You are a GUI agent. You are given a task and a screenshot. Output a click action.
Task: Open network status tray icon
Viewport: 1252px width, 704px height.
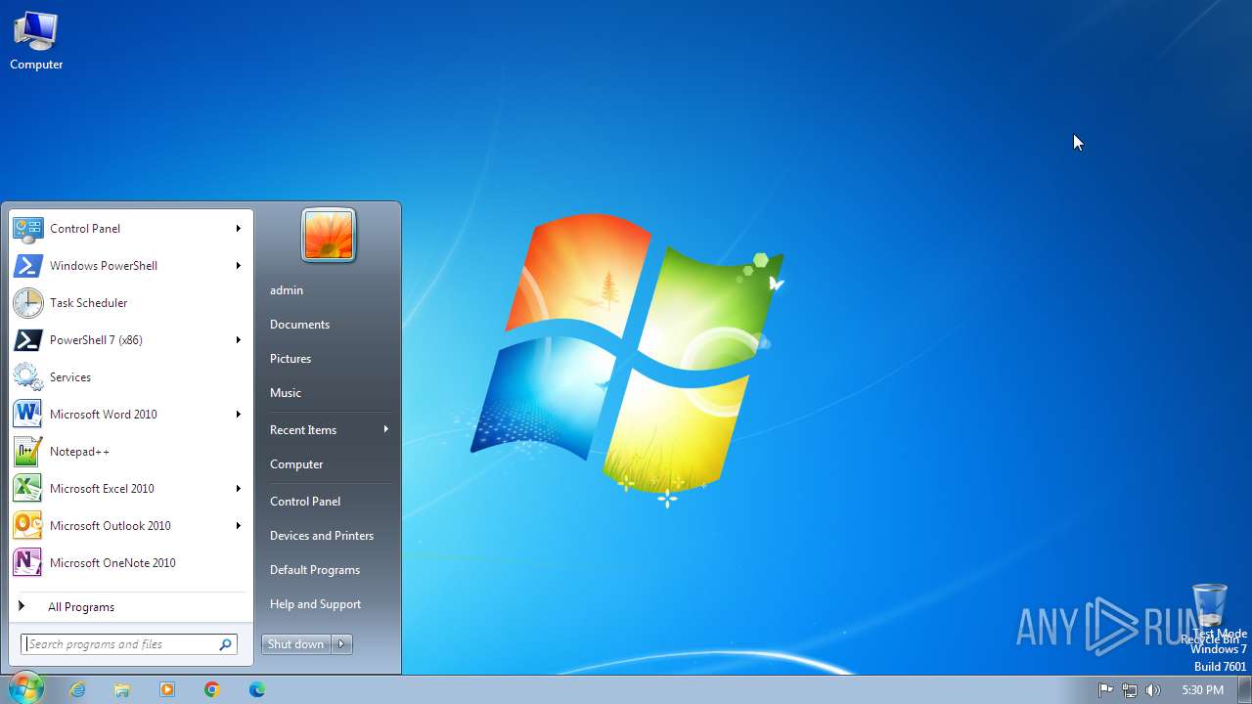point(1130,690)
